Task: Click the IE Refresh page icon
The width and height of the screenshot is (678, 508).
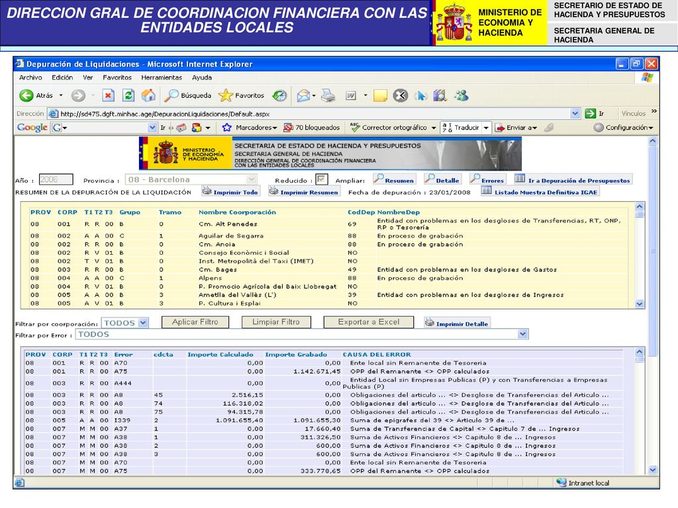Action: (128, 95)
